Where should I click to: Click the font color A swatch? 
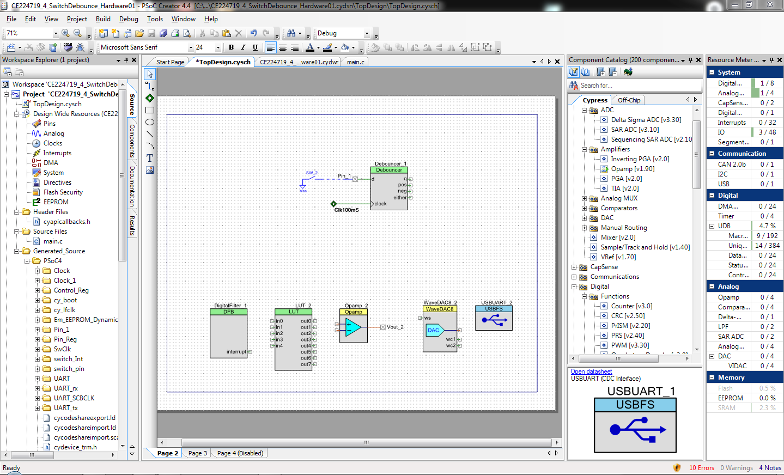tap(310, 47)
